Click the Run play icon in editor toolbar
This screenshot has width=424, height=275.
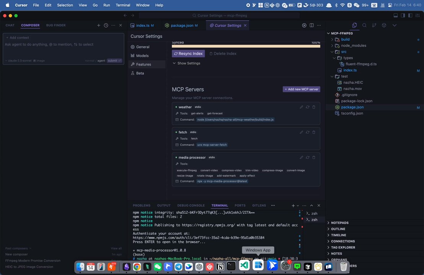pos(304,25)
